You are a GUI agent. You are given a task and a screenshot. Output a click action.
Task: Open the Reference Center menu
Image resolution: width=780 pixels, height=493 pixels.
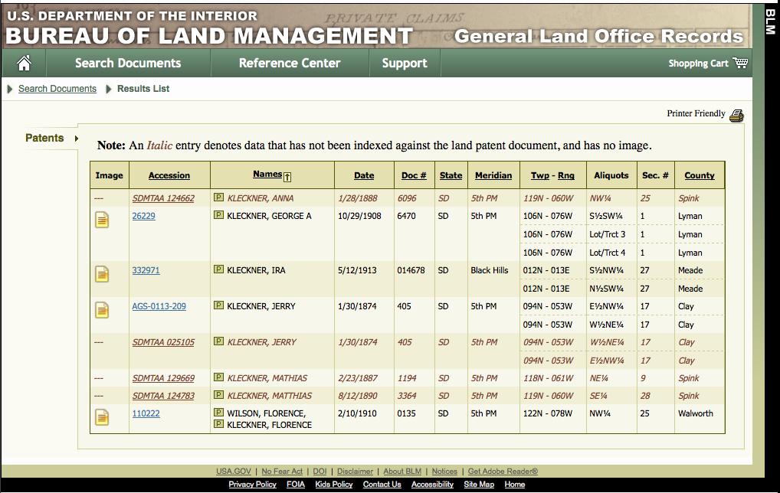290,64
